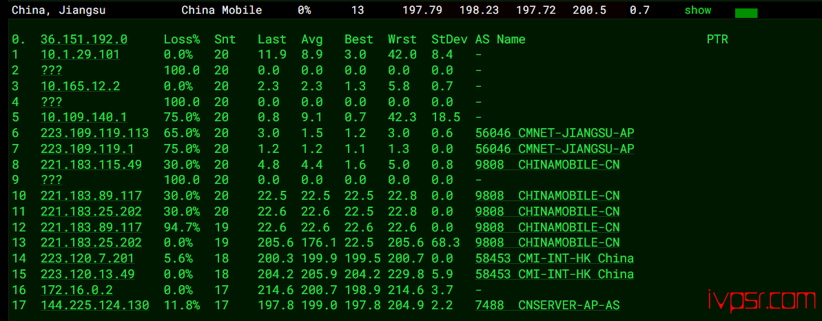The height and width of the screenshot is (321, 822).
Task: Click the 198.23 value in summary row
Action: 479,10
